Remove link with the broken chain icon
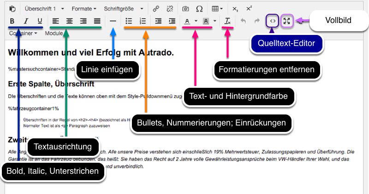Screen dimensions: 369x194 click(x=170, y=9)
